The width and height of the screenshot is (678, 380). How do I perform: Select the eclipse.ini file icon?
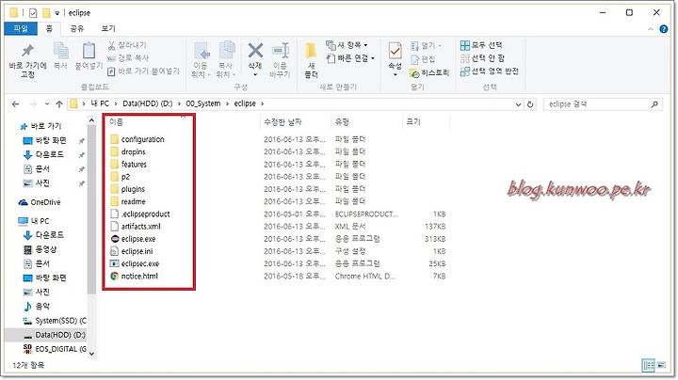click(115, 251)
